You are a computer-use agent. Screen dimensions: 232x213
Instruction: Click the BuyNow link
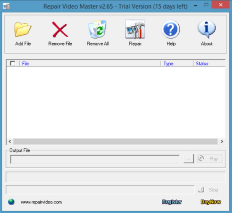click(211, 202)
